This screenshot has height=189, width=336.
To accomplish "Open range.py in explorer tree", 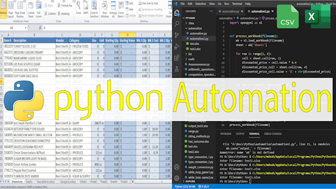I will tap(193, 131).
